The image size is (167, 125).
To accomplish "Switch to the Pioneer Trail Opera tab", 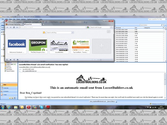I will pos(16,24).
